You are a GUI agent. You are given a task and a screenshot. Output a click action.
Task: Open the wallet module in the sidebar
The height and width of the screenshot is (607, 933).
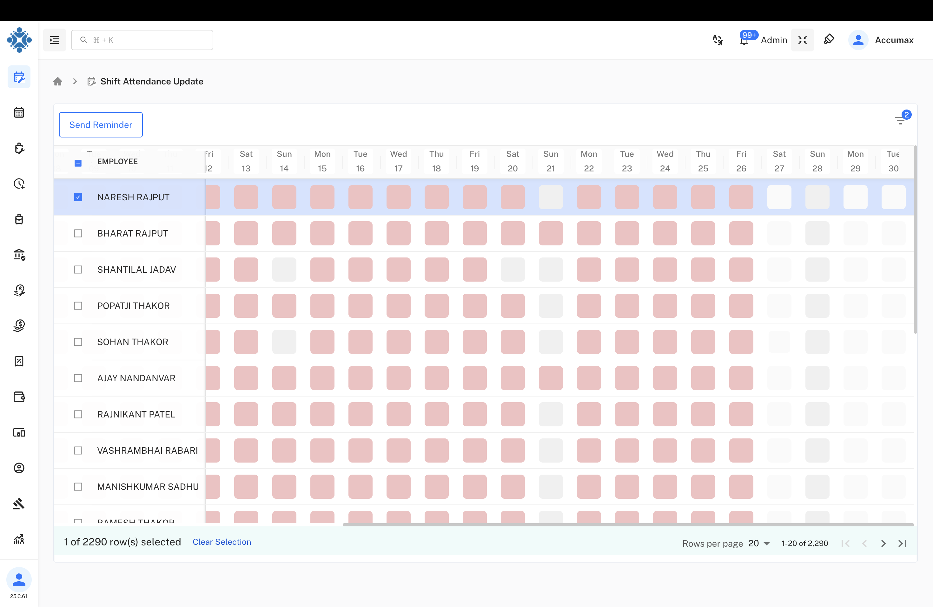[19, 397]
